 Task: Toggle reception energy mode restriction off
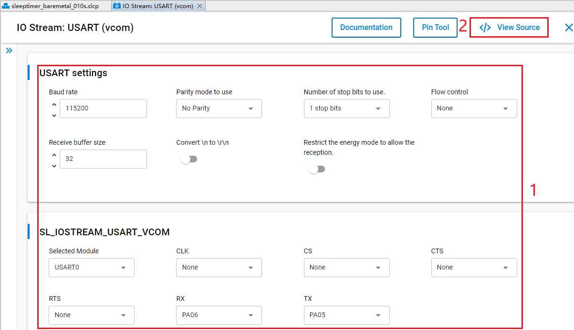(317, 169)
